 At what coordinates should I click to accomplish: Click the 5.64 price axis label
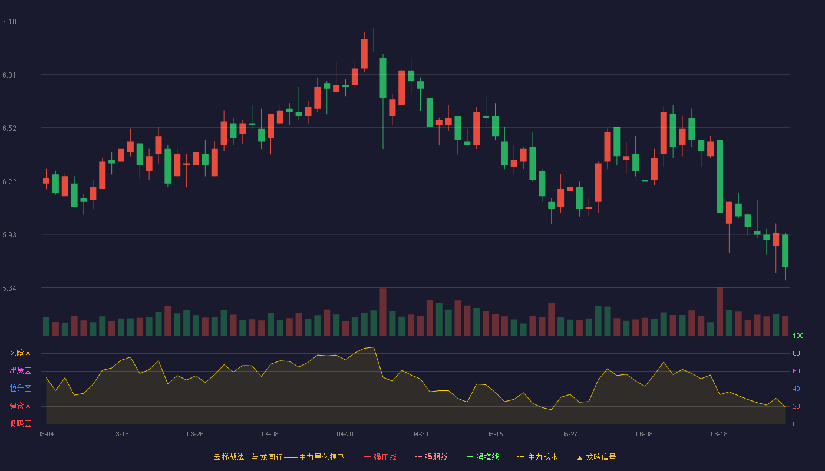click(9, 288)
